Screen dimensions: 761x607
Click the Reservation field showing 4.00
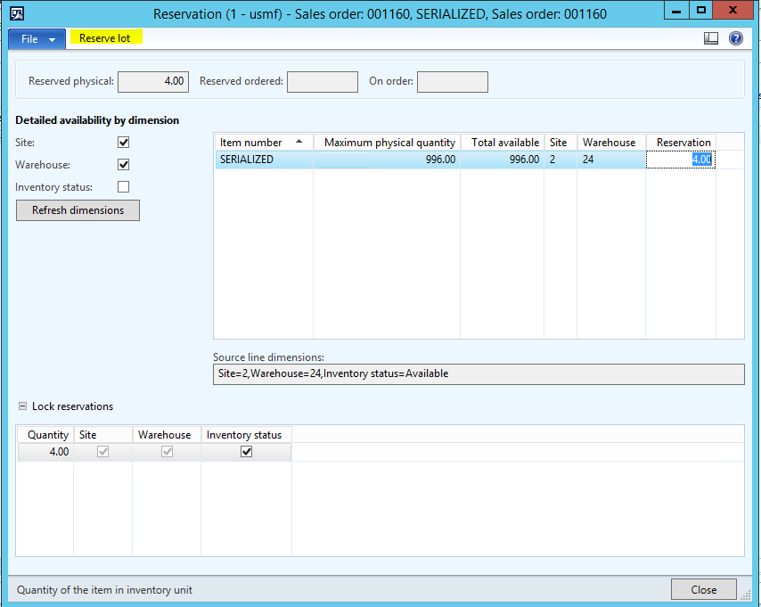pyautogui.click(x=682, y=160)
